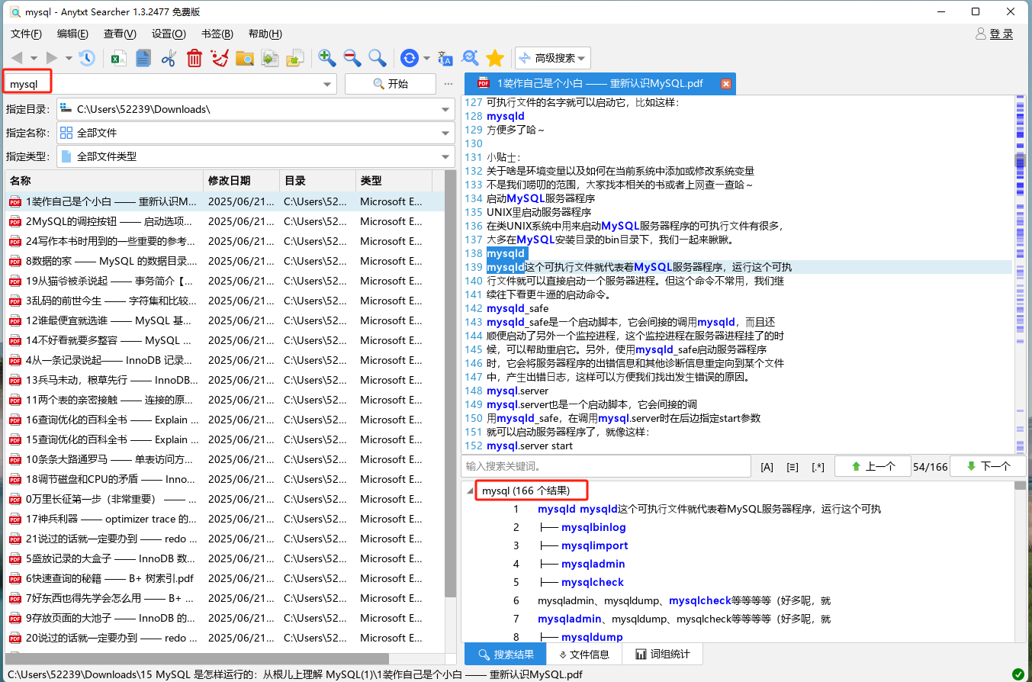Click the green check status icon
Viewport: 1032px width, 682px height.
(x=1018, y=674)
